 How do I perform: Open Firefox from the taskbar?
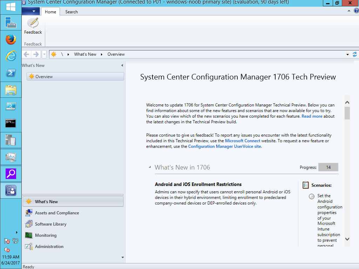[x=11, y=39]
